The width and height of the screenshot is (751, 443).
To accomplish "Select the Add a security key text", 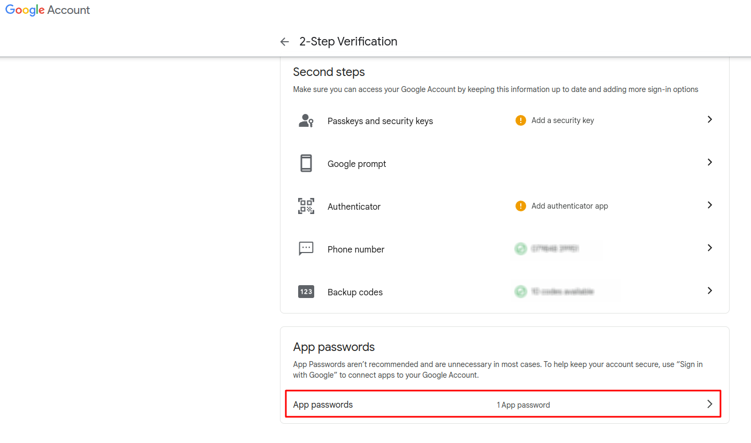I will pos(563,120).
